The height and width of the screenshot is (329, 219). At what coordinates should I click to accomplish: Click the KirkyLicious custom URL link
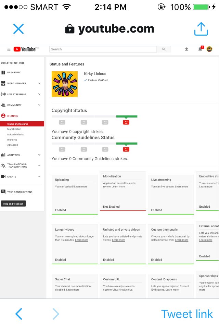126,290
